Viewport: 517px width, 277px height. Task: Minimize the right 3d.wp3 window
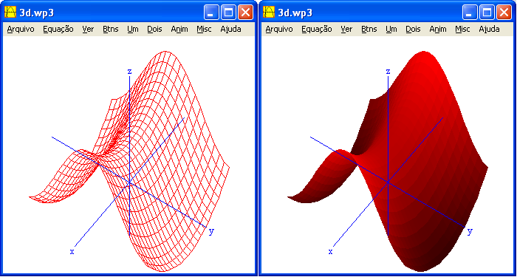pyautogui.click(x=470, y=13)
